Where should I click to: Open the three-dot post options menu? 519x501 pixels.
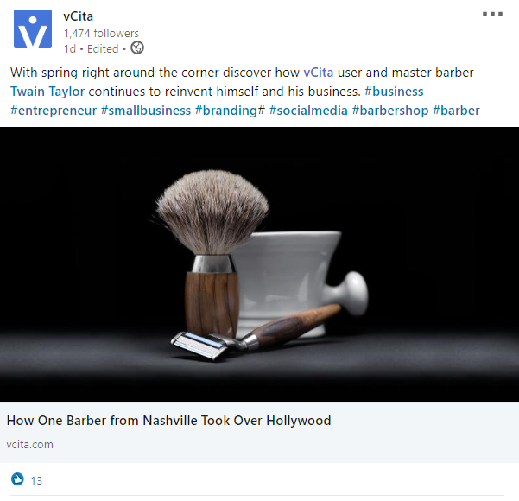pos(492,14)
